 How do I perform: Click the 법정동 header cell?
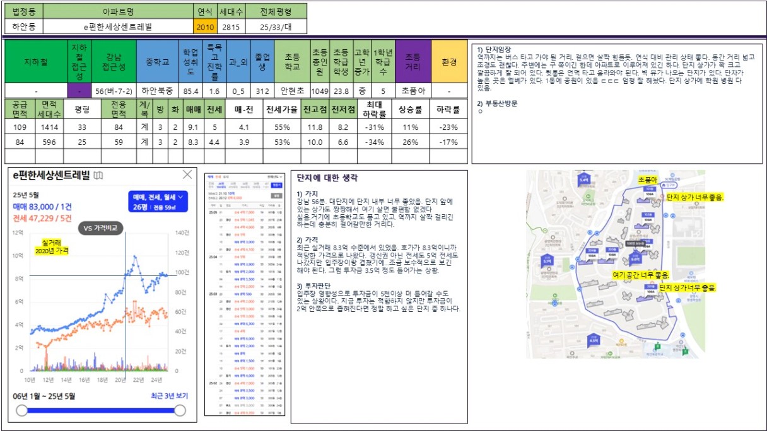click(x=23, y=11)
